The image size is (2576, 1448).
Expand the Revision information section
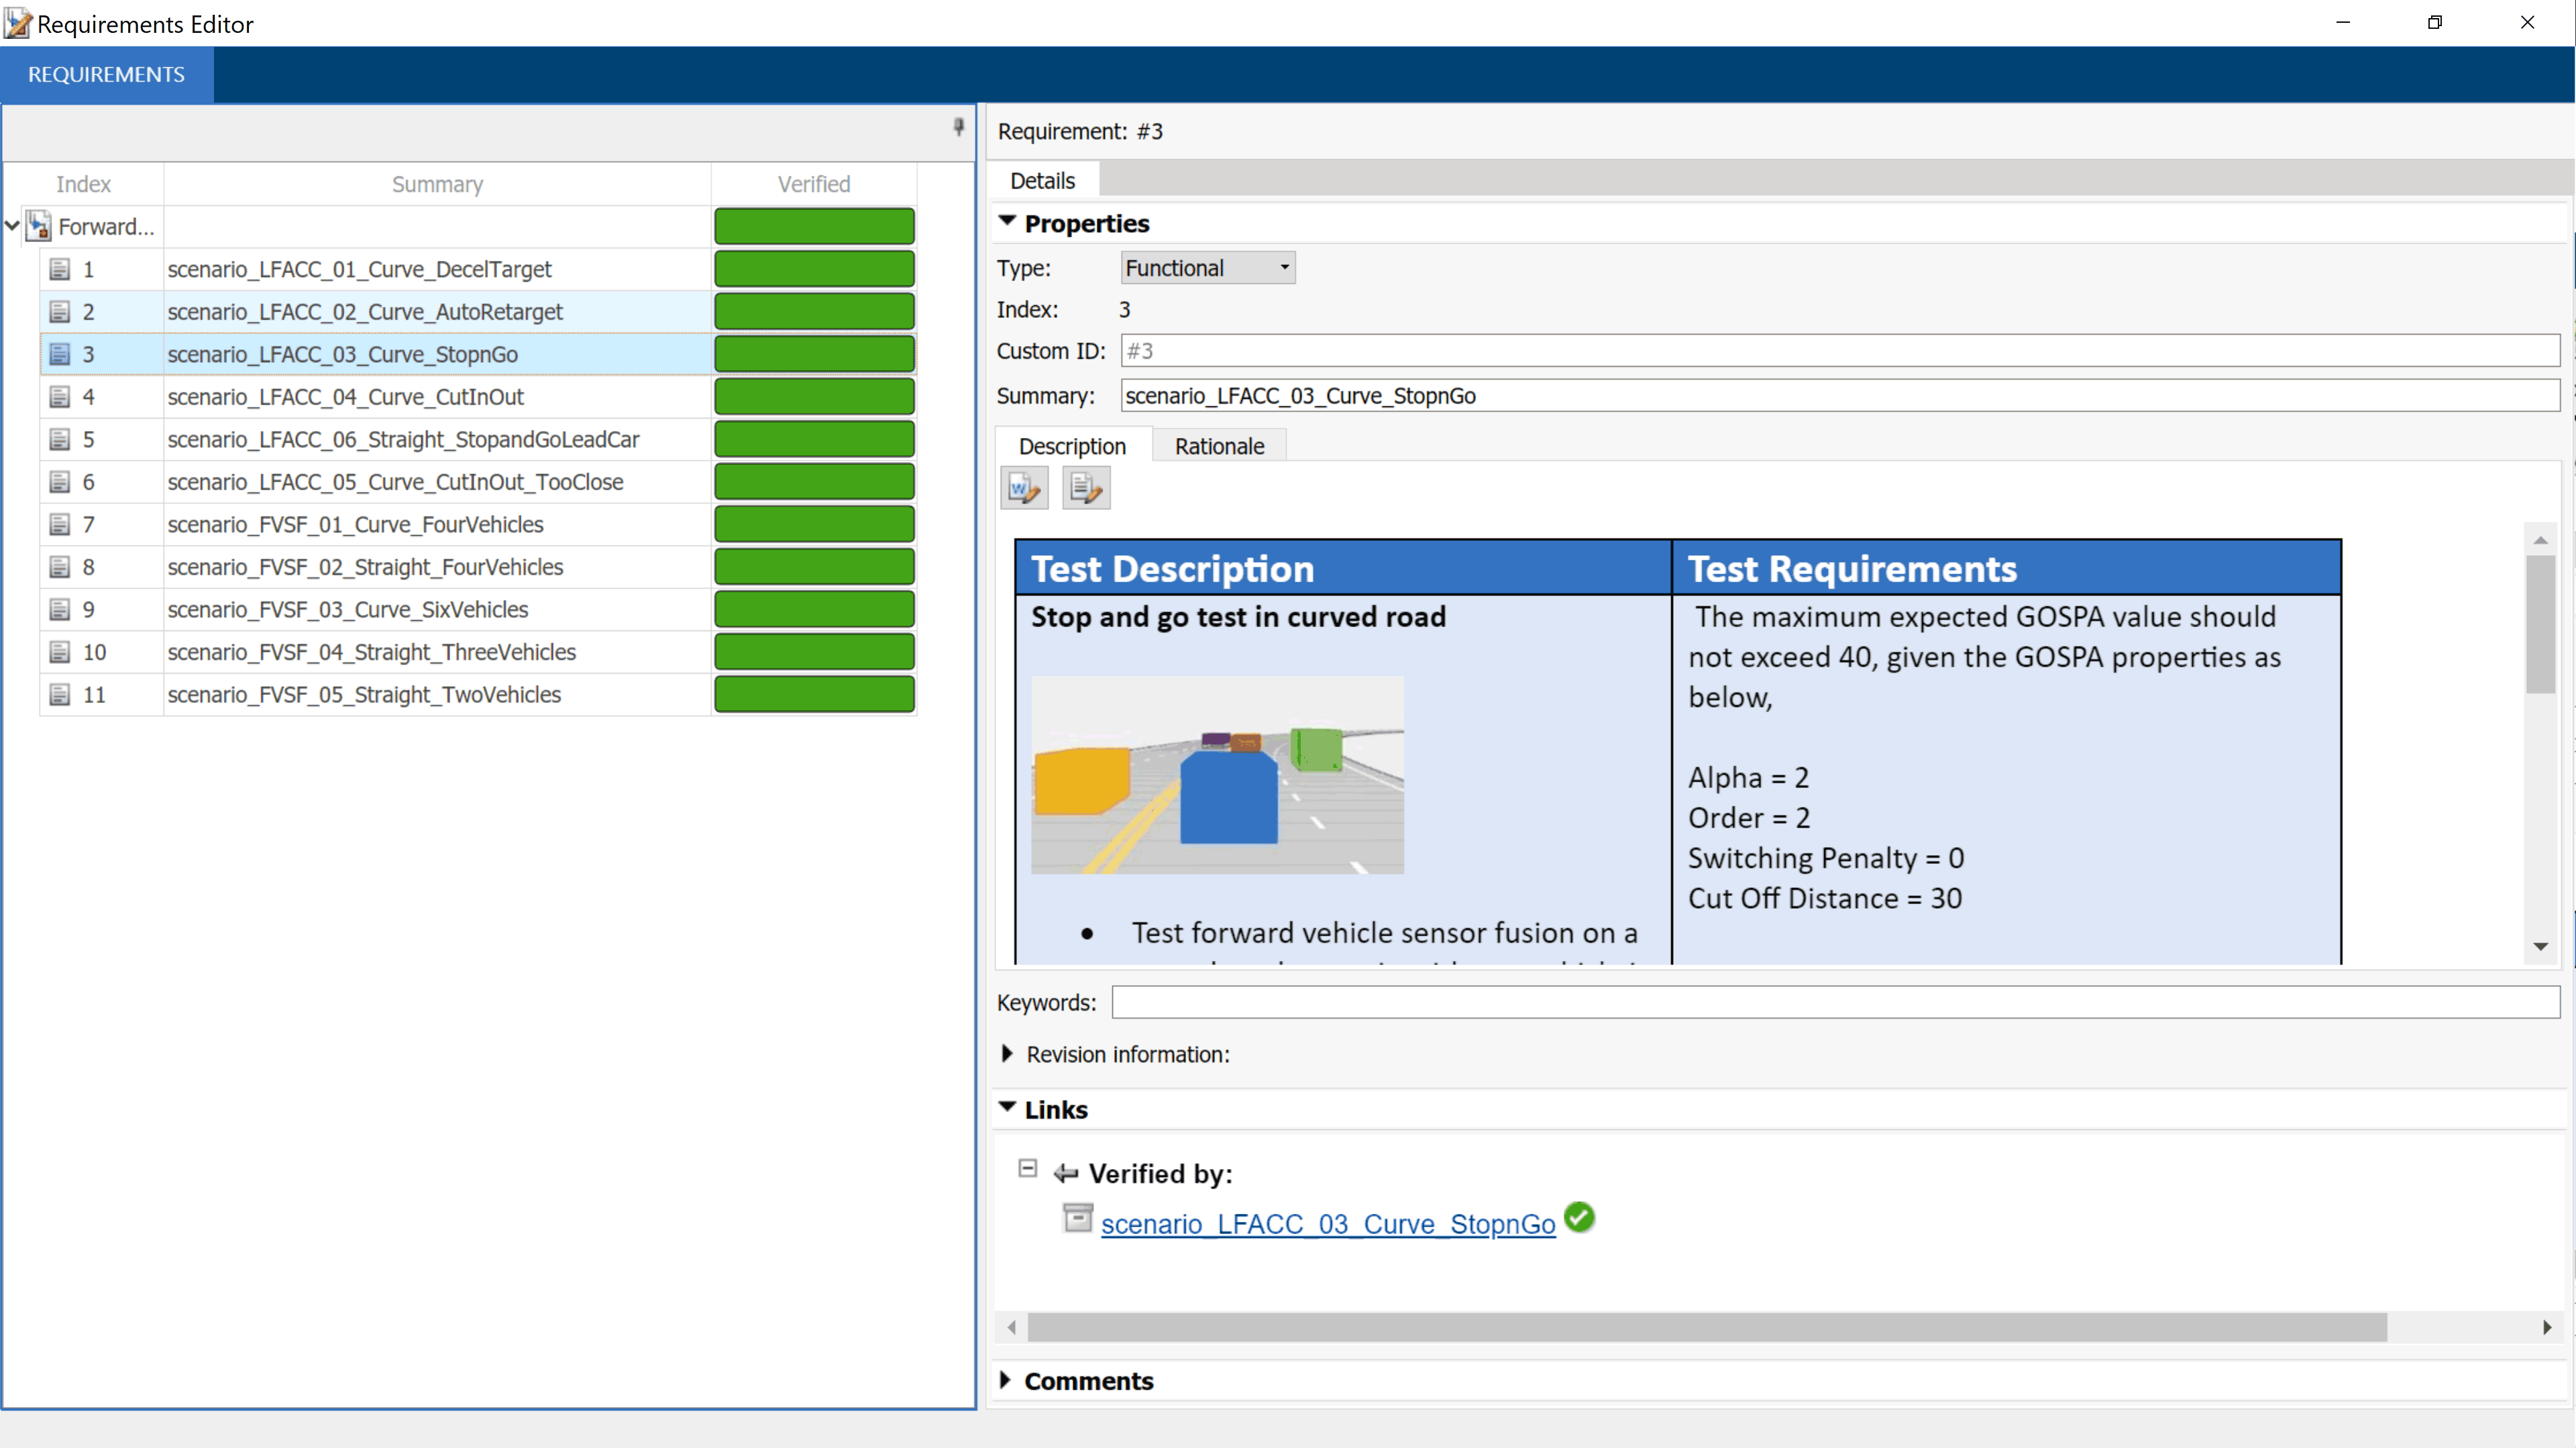[1007, 1054]
